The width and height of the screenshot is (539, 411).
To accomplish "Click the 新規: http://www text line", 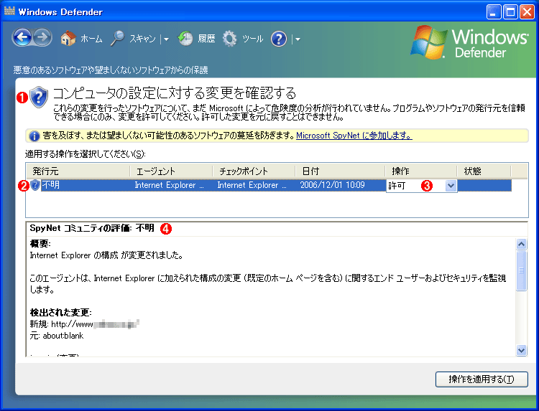I will click(x=85, y=324).
